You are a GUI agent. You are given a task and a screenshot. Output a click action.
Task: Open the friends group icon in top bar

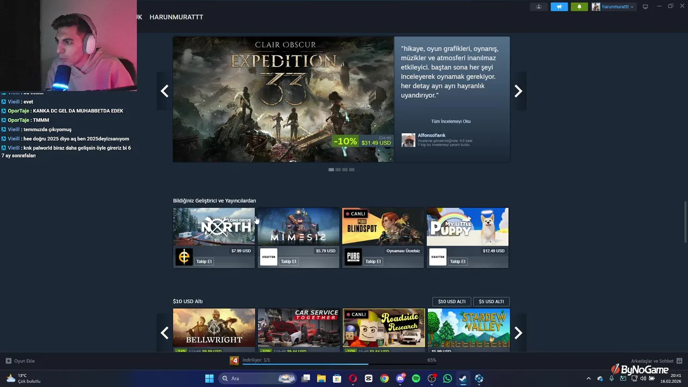[539, 7]
